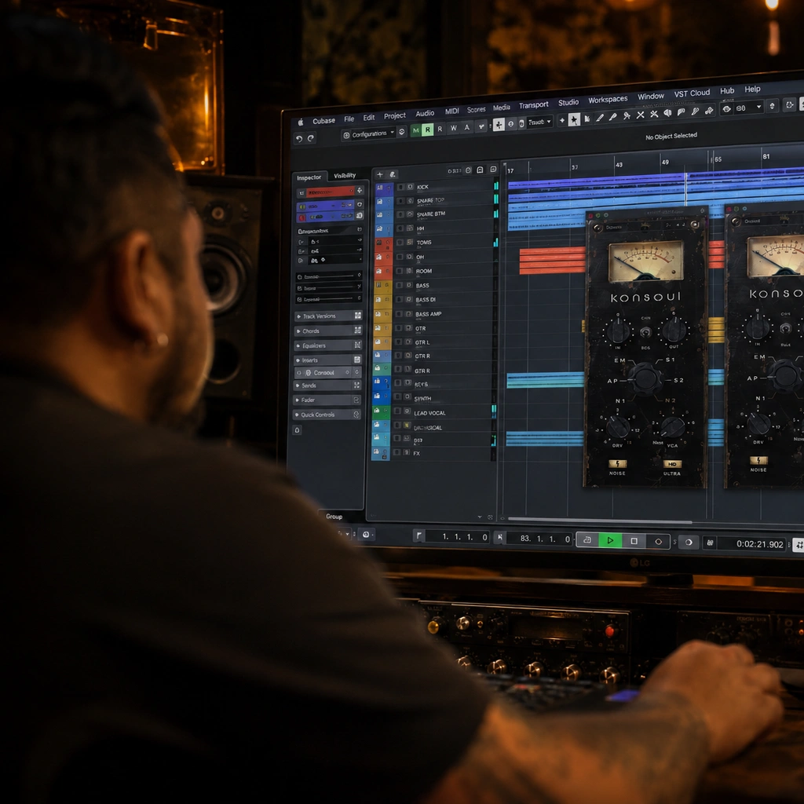
Task: Click the HD ULTRA button on left Konsoul
Action: coord(672,464)
